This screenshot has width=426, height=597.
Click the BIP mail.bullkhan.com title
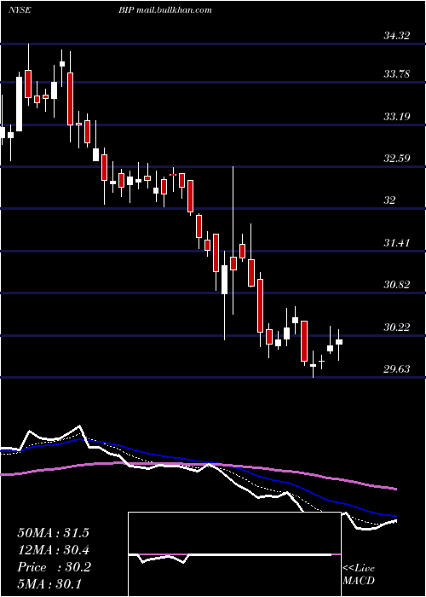(x=164, y=10)
